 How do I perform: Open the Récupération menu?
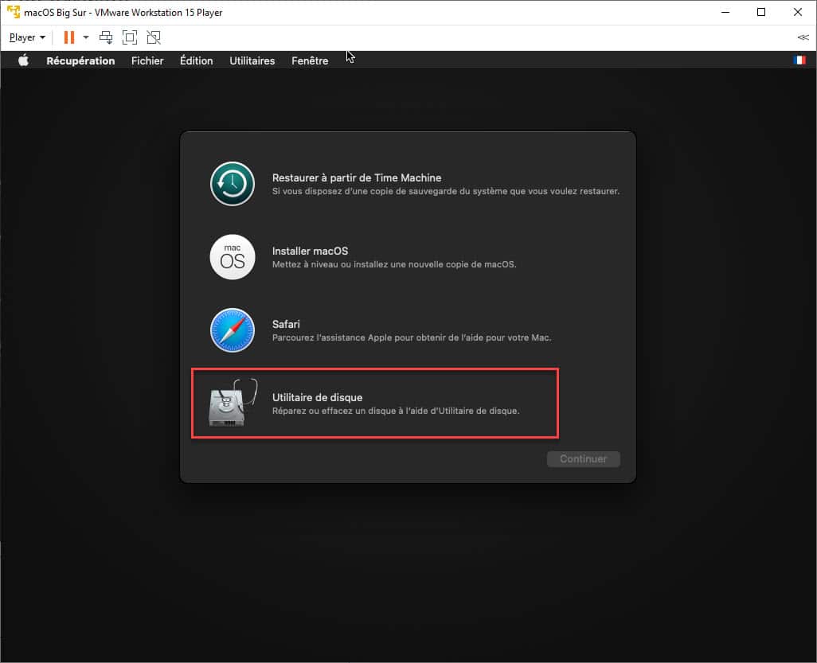(80, 61)
